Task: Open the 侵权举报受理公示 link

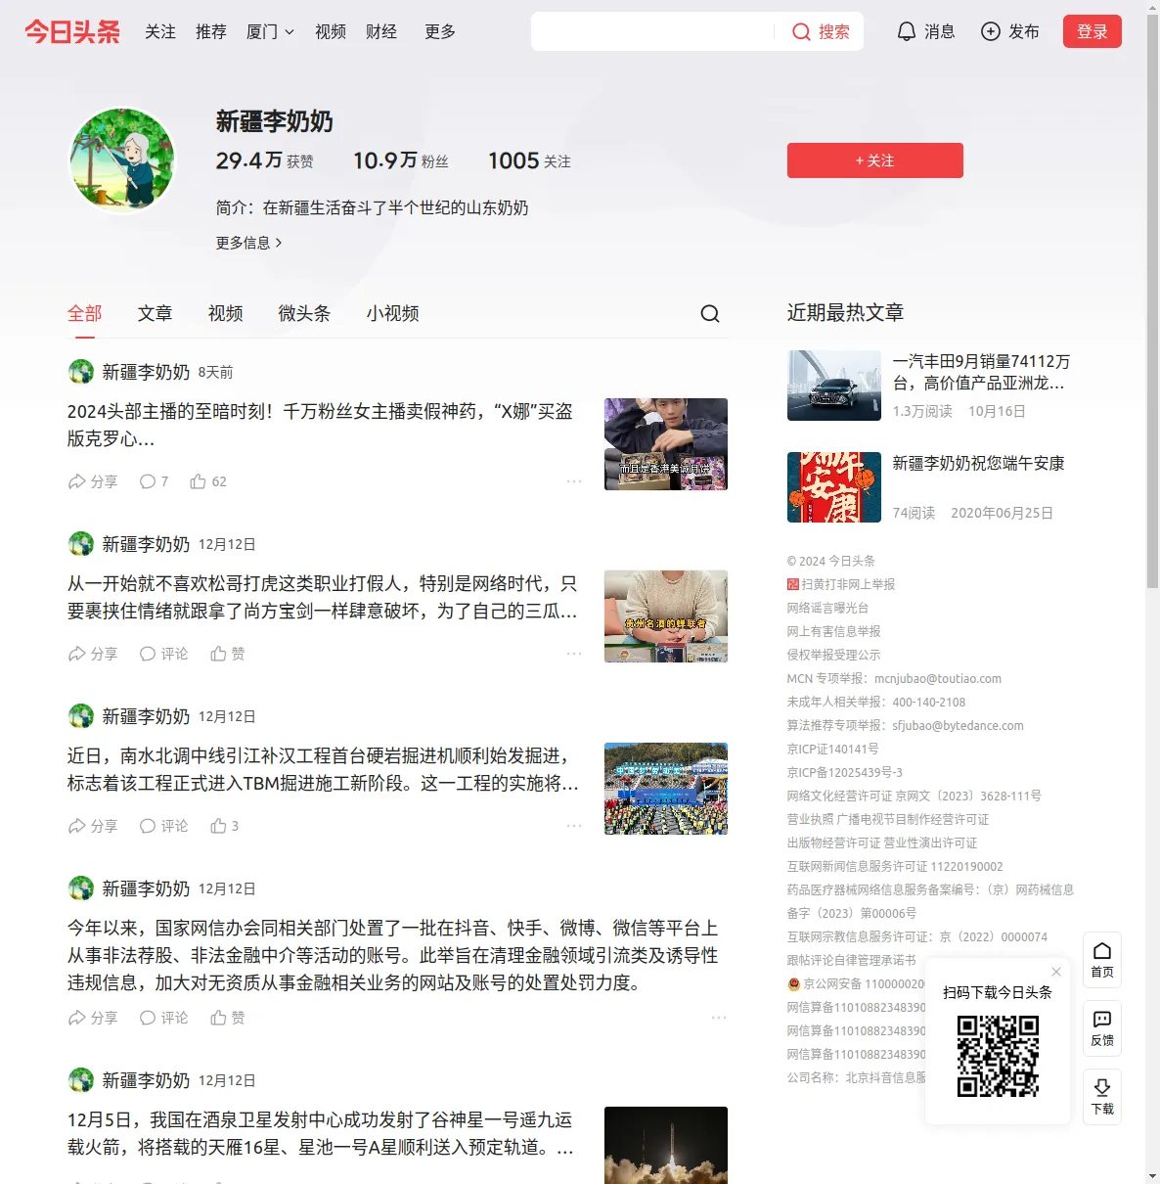Action: [x=833, y=655]
